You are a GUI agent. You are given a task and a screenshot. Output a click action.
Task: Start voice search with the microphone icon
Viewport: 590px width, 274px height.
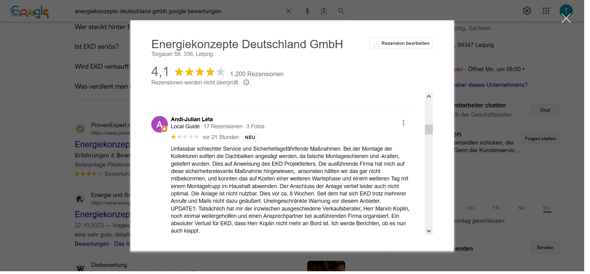(307, 11)
